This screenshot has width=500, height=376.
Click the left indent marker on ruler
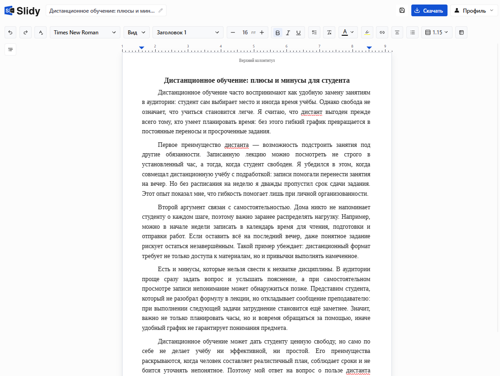click(x=142, y=48)
